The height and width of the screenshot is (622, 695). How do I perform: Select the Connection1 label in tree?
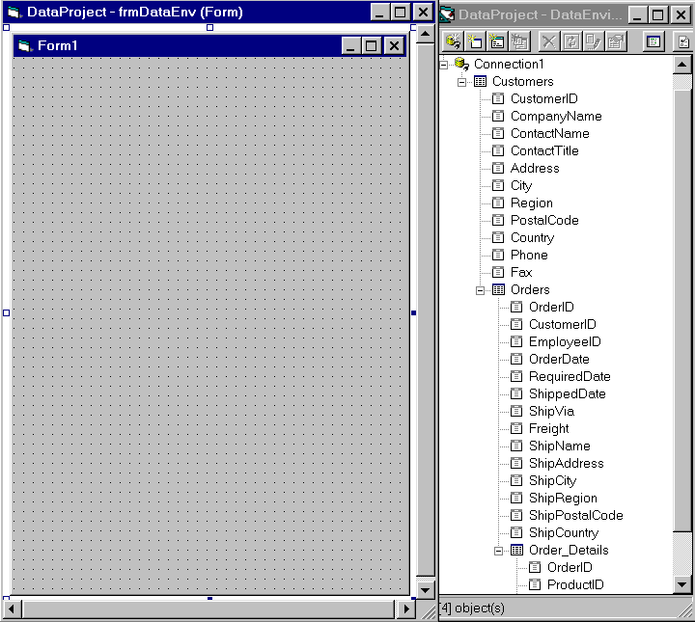click(x=509, y=65)
